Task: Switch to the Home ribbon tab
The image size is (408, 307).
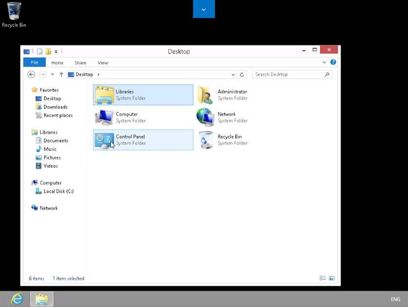Action: pyautogui.click(x=57, y=63)
